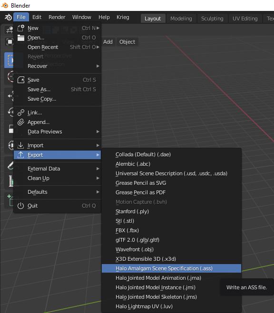This screenshot has height=313, width=274.
Task: Export Grease Pencil as PDF
Action: click(171, 192)
